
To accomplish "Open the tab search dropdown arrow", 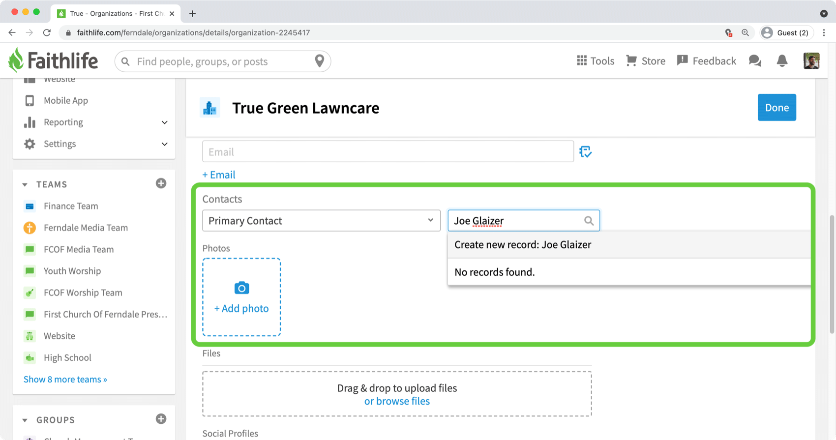I will (824, 13).
